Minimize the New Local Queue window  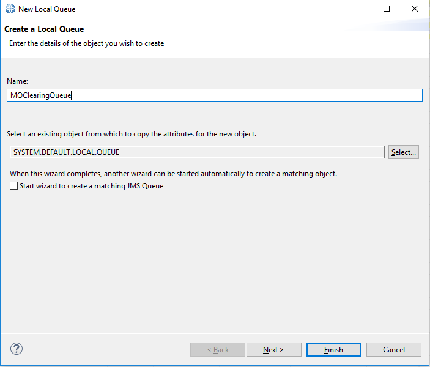coord(358,9)
